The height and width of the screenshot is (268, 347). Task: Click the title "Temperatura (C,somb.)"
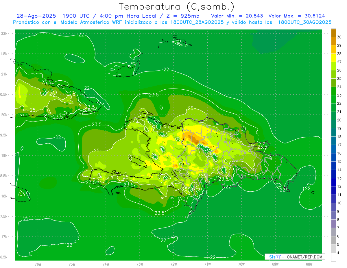click(x=176, y=7)
